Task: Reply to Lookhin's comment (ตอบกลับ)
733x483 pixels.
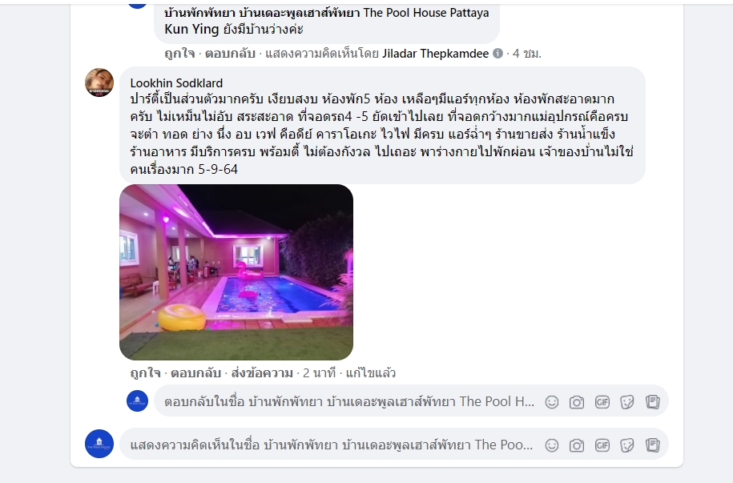Action: tap(195, 372)
